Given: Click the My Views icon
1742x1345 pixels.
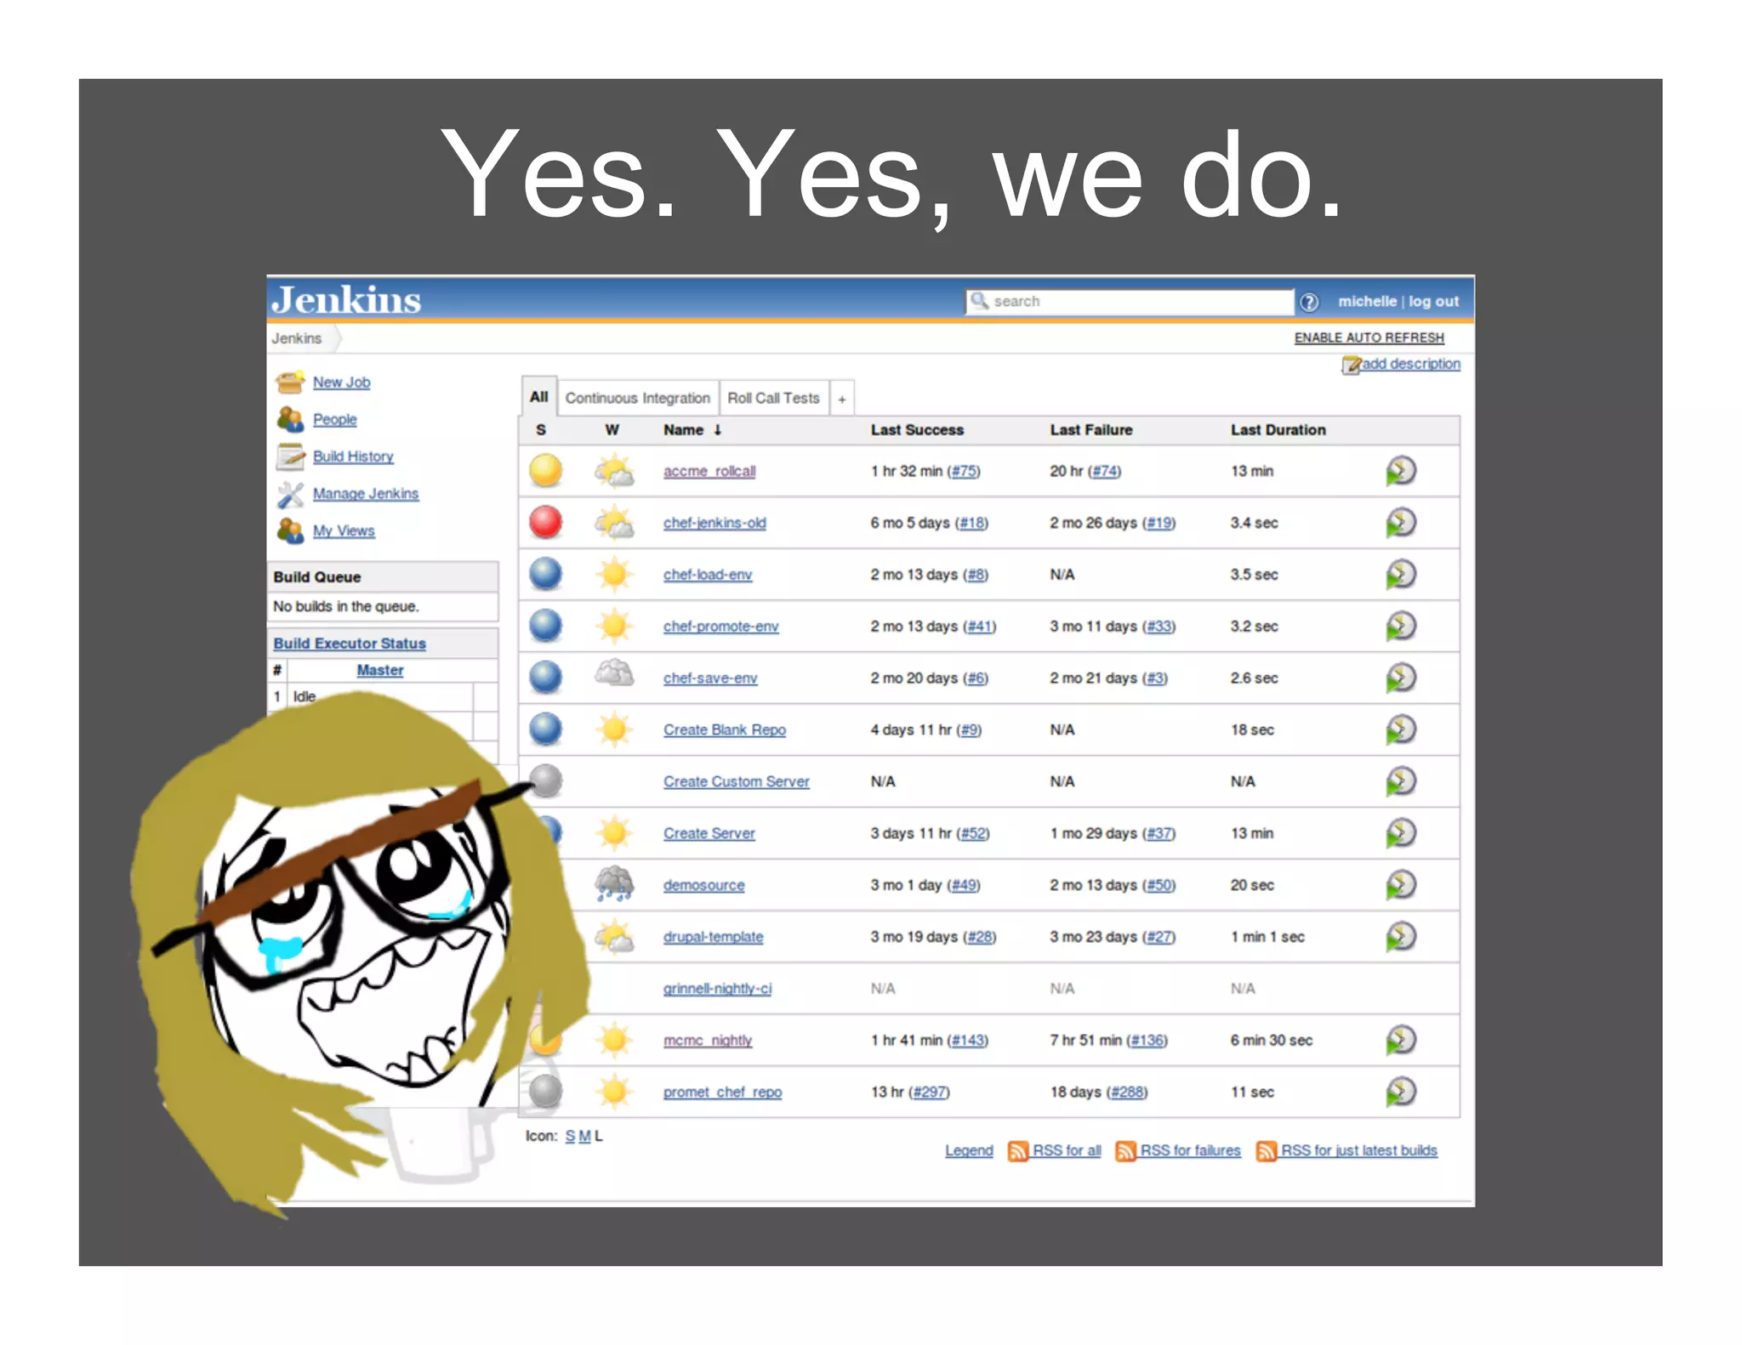Looking at the screenshot, I should (290, 531).
